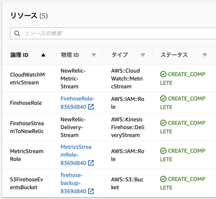Click the タイプ column header

[120, 55]
